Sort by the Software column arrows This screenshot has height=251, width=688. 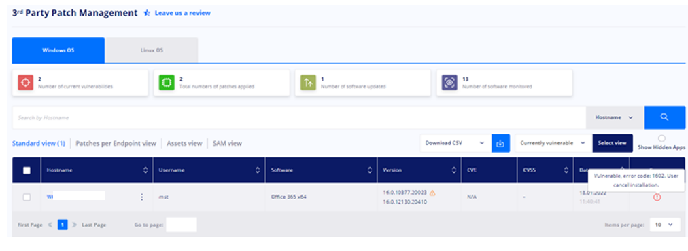pyautogui.click(x=369, y=170)
